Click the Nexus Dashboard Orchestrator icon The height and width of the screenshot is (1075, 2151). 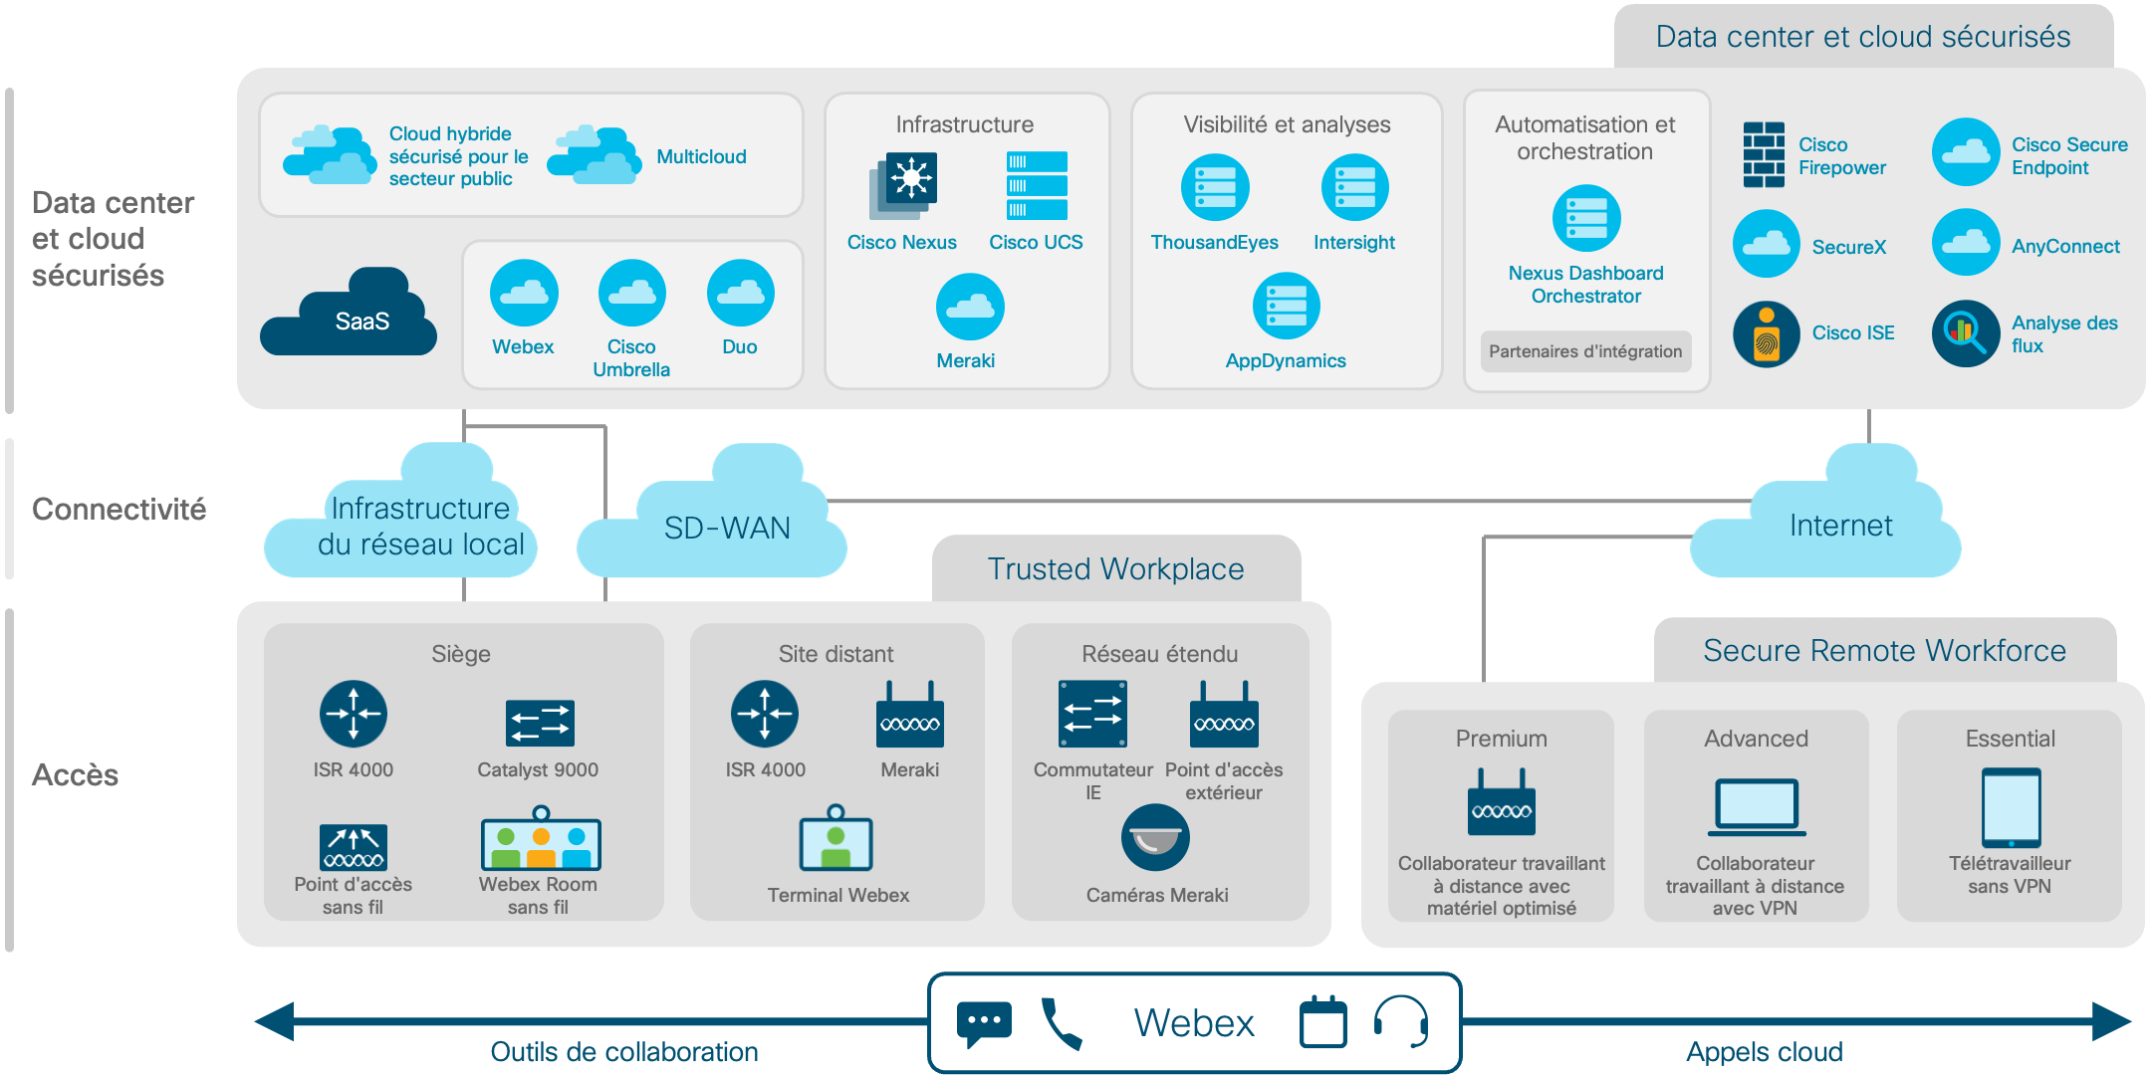point(1586,218)
